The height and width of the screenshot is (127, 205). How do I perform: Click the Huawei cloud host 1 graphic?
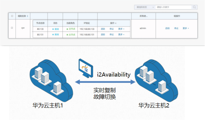tap(51, 80)
